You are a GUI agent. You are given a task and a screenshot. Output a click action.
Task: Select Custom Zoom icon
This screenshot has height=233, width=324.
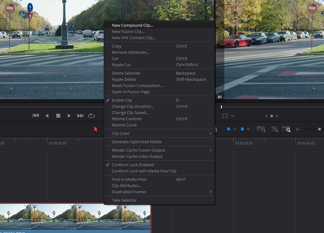286,129
